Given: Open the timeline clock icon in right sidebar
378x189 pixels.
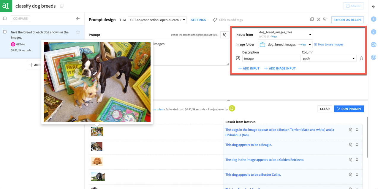Looking at the screenshot, I should coord(374,57).
